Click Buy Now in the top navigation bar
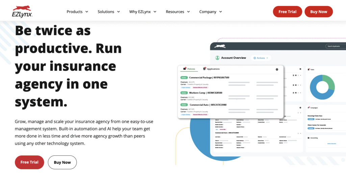 click(319, 12)
